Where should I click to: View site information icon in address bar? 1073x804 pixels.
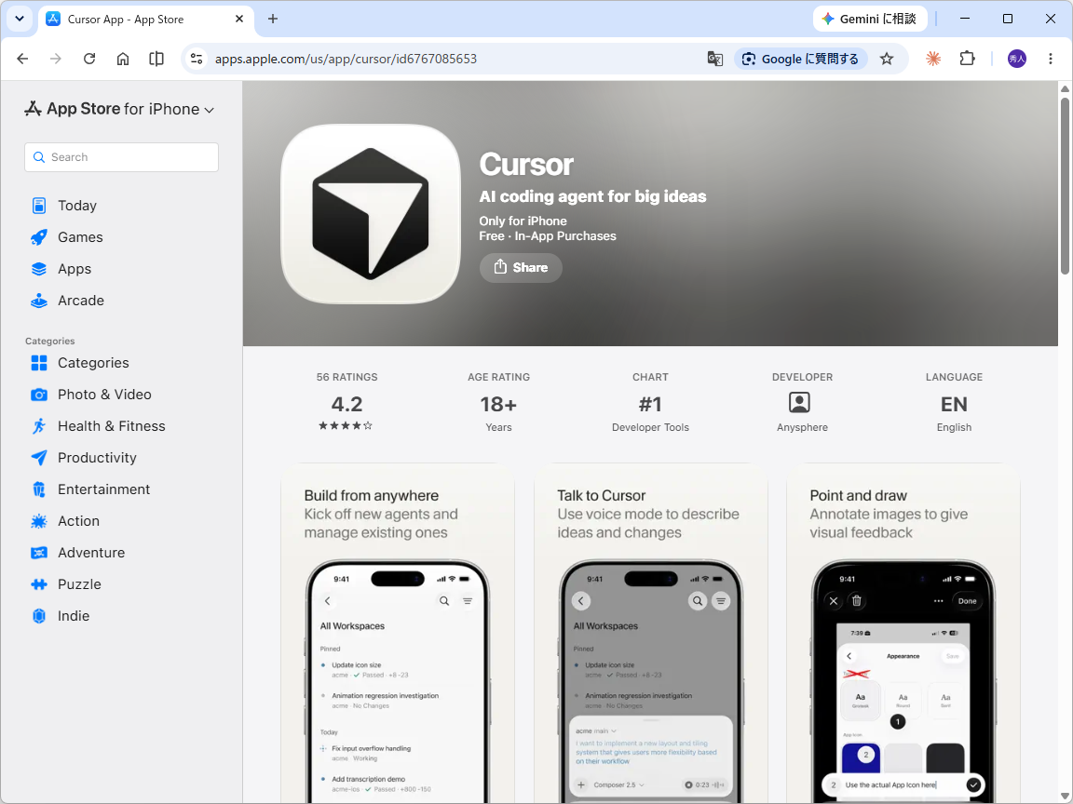click(x=197, y=59)
